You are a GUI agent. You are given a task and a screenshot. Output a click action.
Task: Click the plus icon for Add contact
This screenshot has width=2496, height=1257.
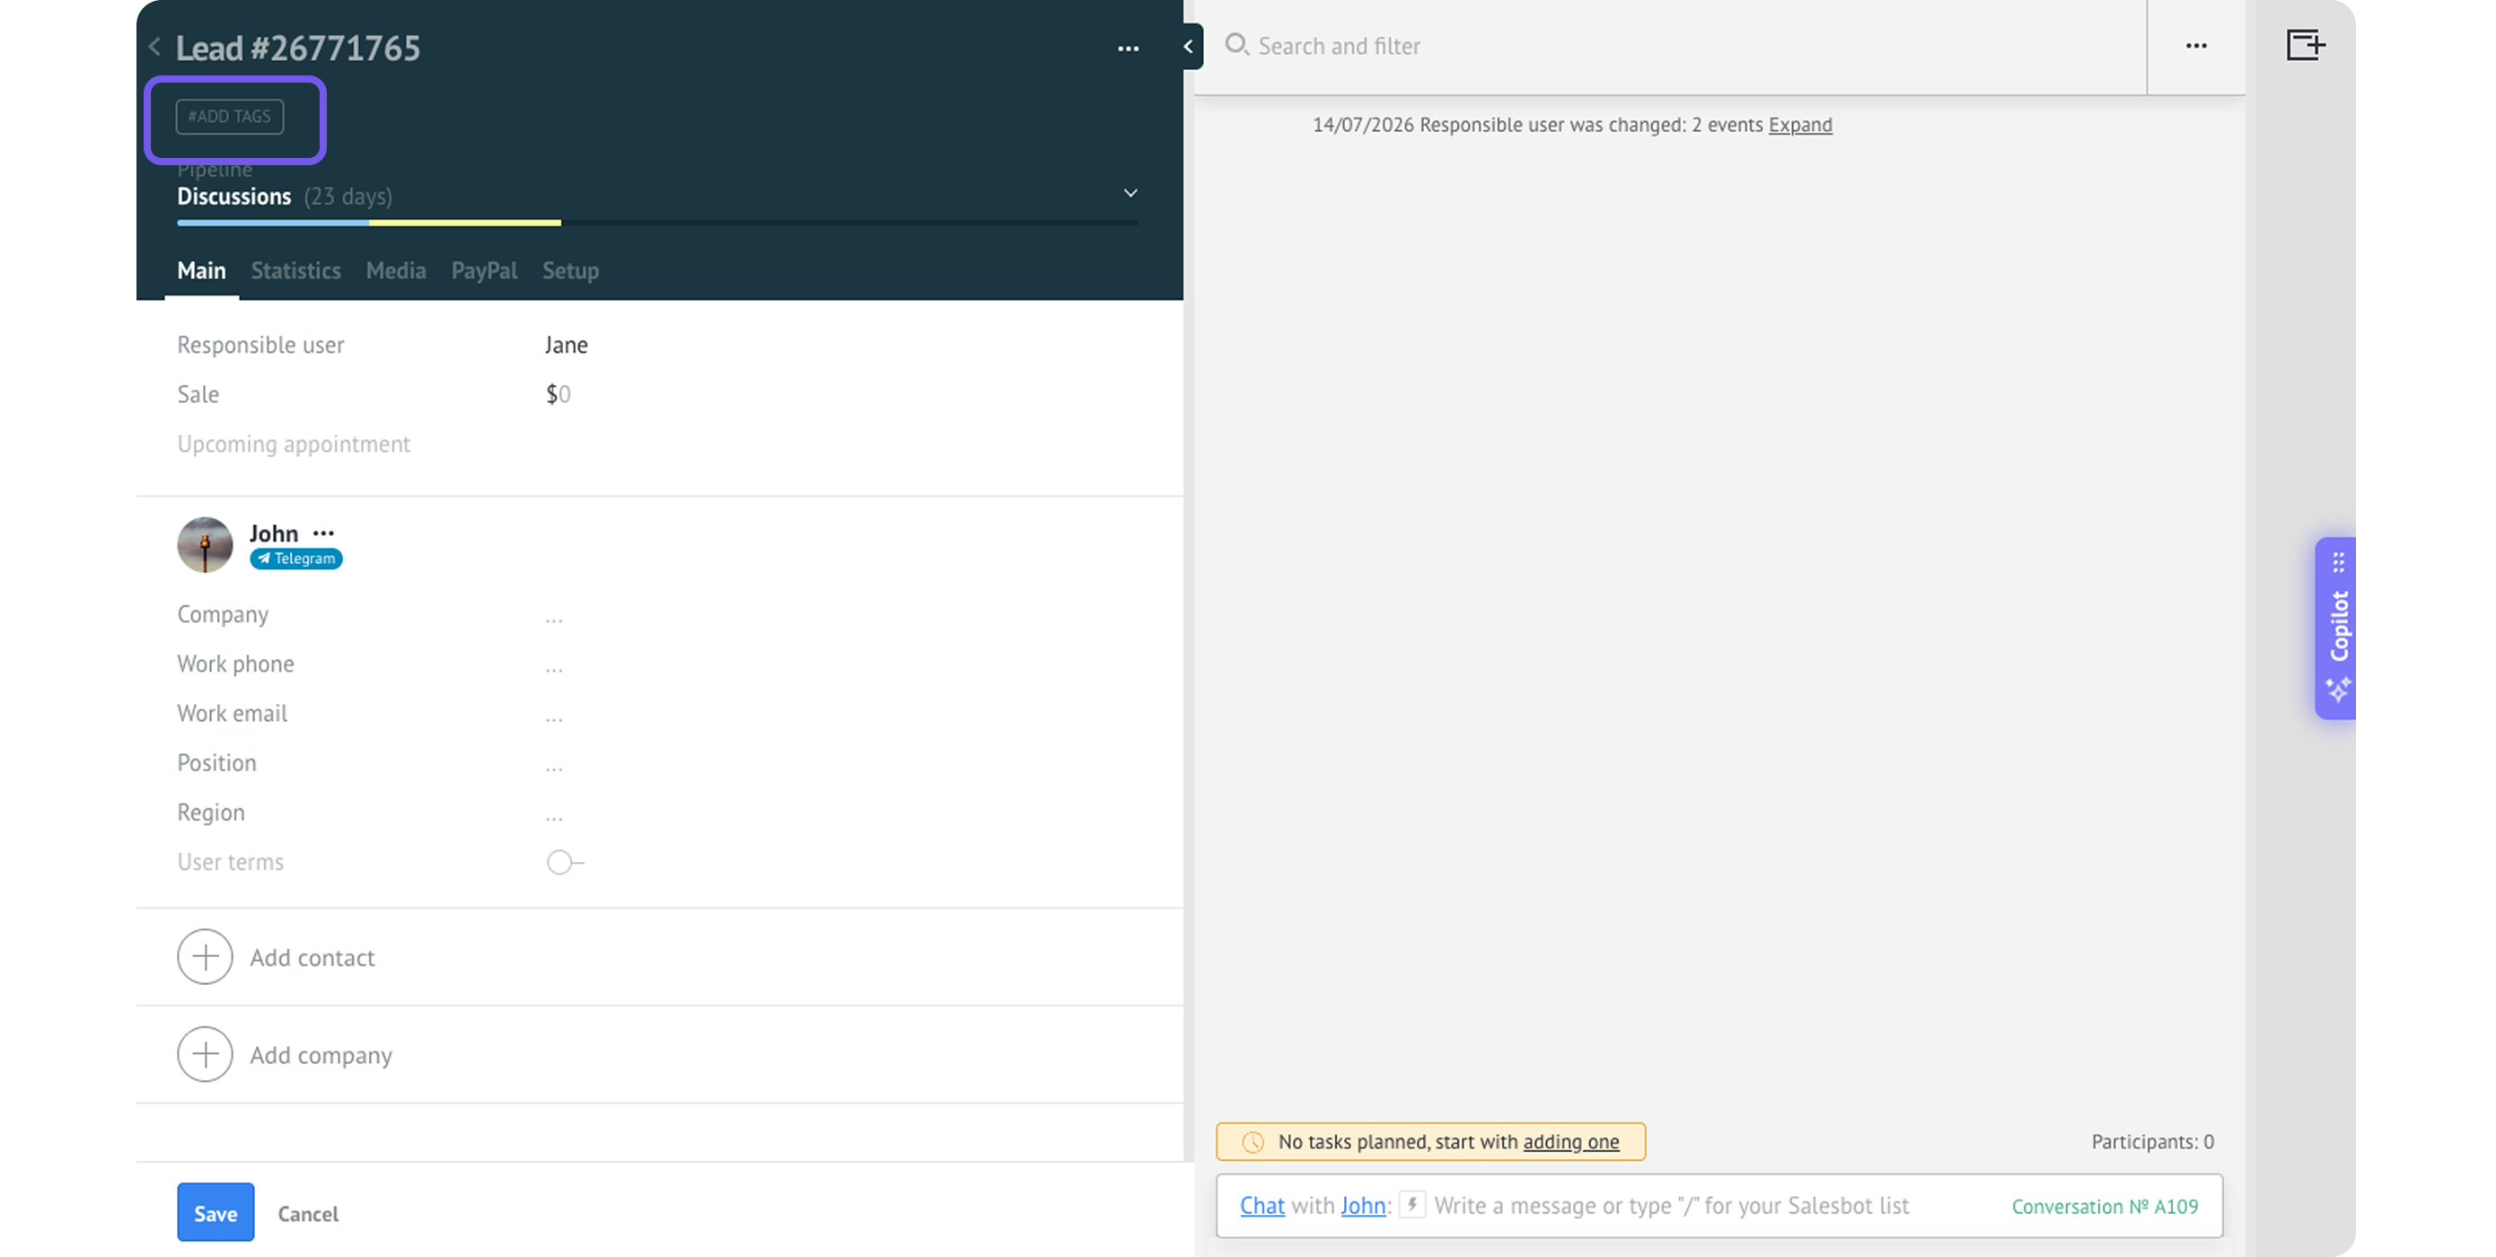click(x=205, y=956)
